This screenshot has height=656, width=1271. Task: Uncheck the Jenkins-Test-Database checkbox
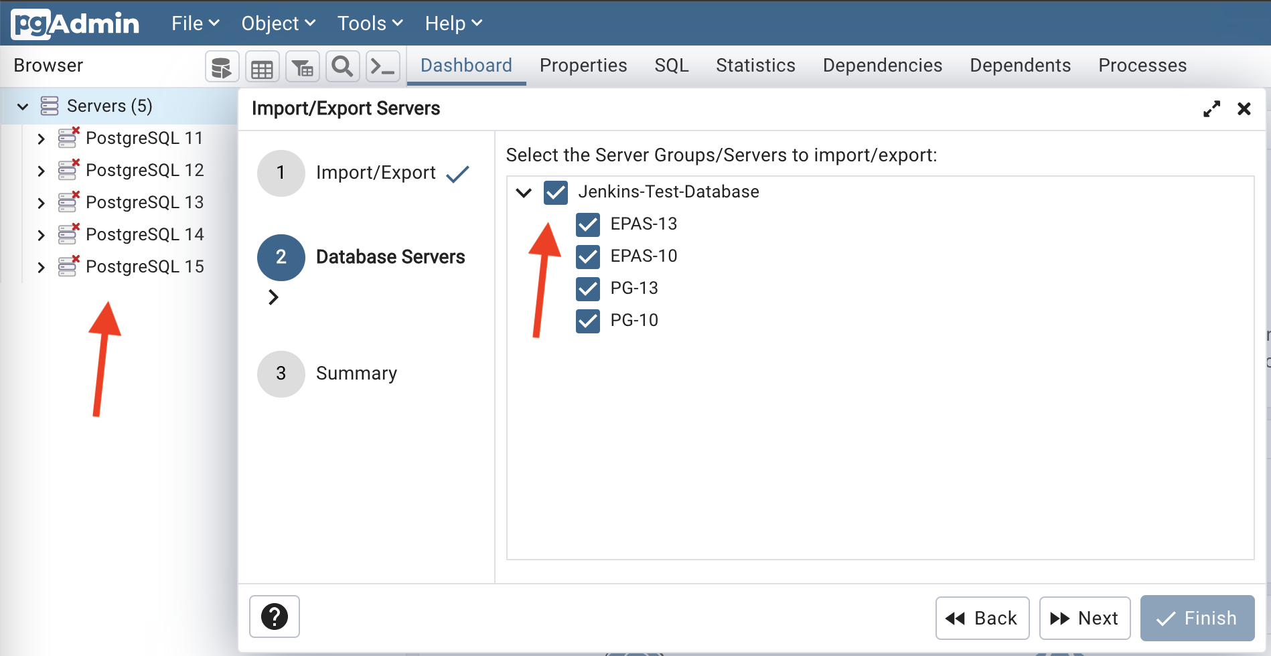(554, 192)
